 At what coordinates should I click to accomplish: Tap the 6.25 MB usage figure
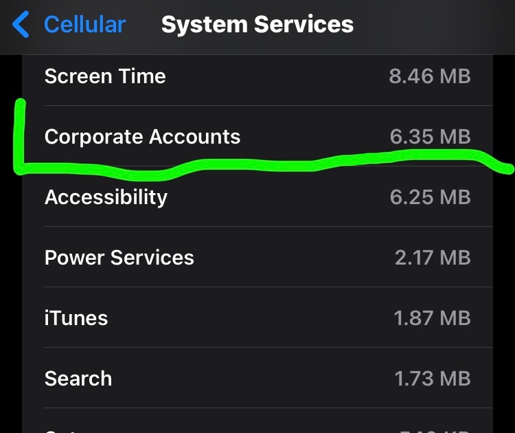(x=430, y=197)
